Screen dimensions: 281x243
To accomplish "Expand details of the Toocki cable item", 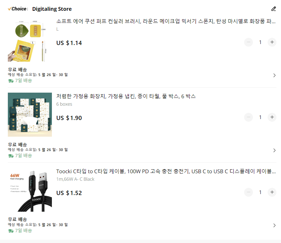I will click(274, 225).
